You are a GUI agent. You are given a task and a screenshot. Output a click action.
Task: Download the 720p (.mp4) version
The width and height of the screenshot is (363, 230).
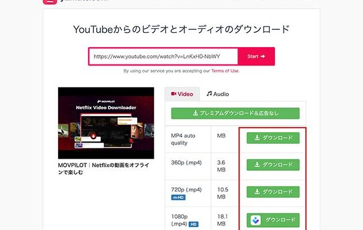(273, 191)
